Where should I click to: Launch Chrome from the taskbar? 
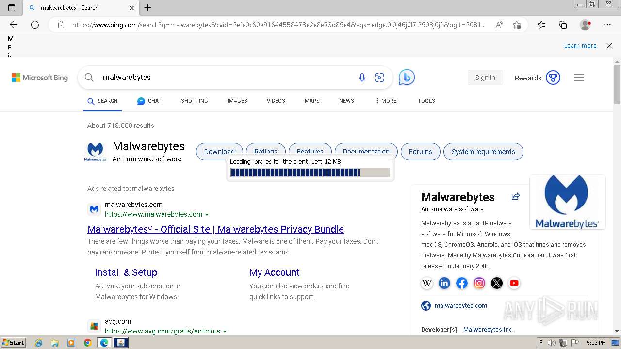[x=88, y=343]
